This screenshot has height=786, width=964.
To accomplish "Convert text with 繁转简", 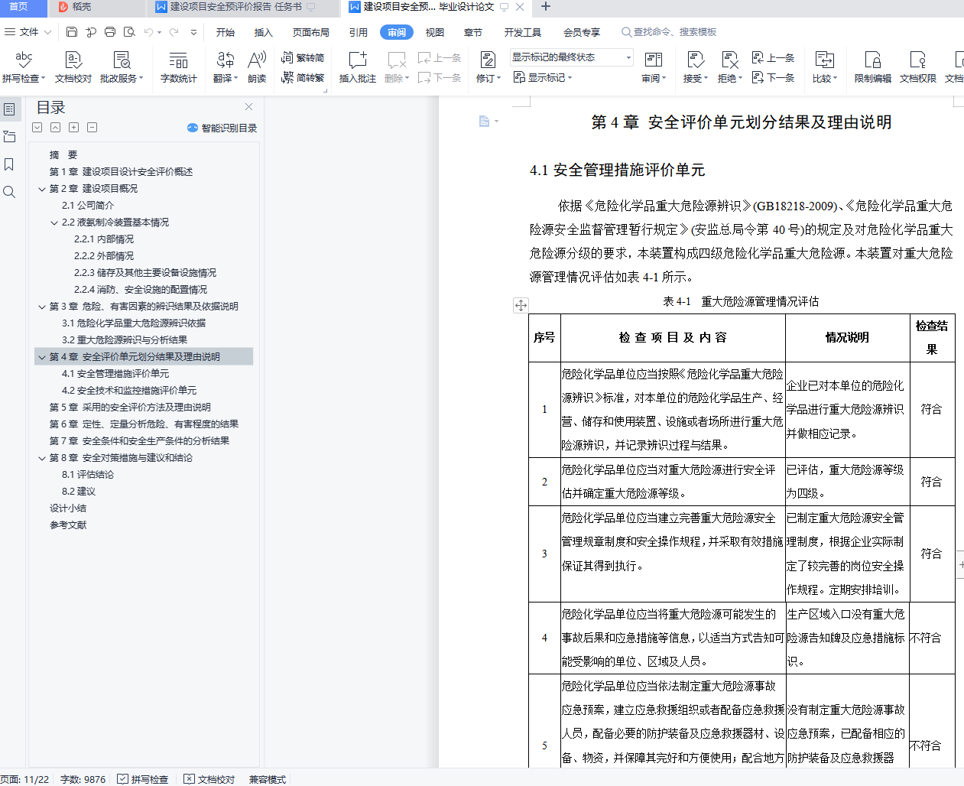I will tap(303, 57).
